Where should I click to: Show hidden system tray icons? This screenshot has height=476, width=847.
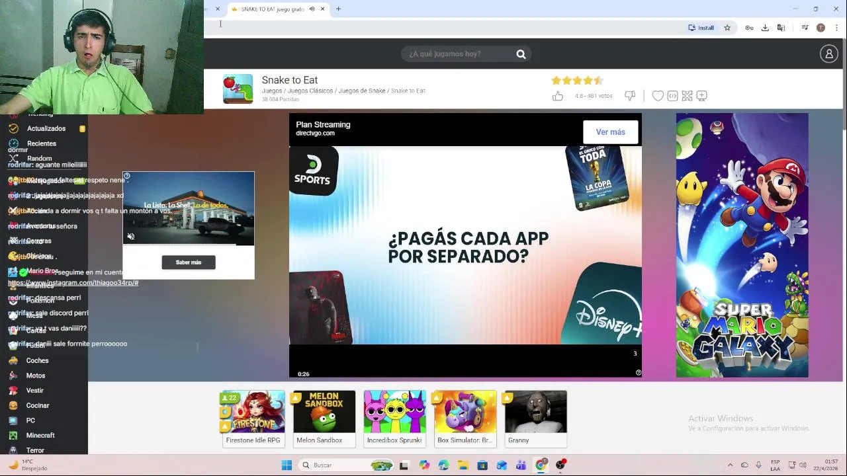click(x=730, y=465)
